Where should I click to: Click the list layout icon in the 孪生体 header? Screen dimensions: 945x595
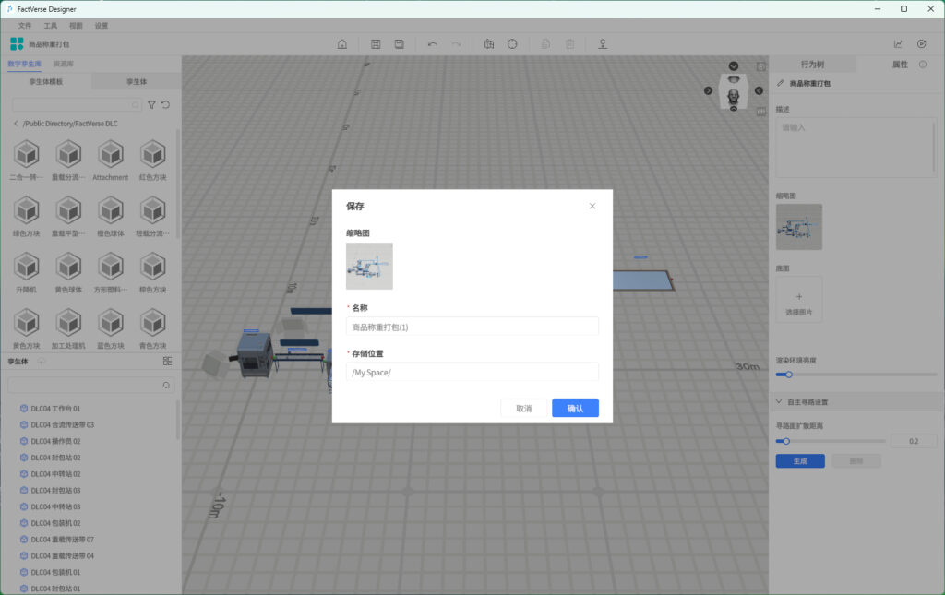pos(168,362)
